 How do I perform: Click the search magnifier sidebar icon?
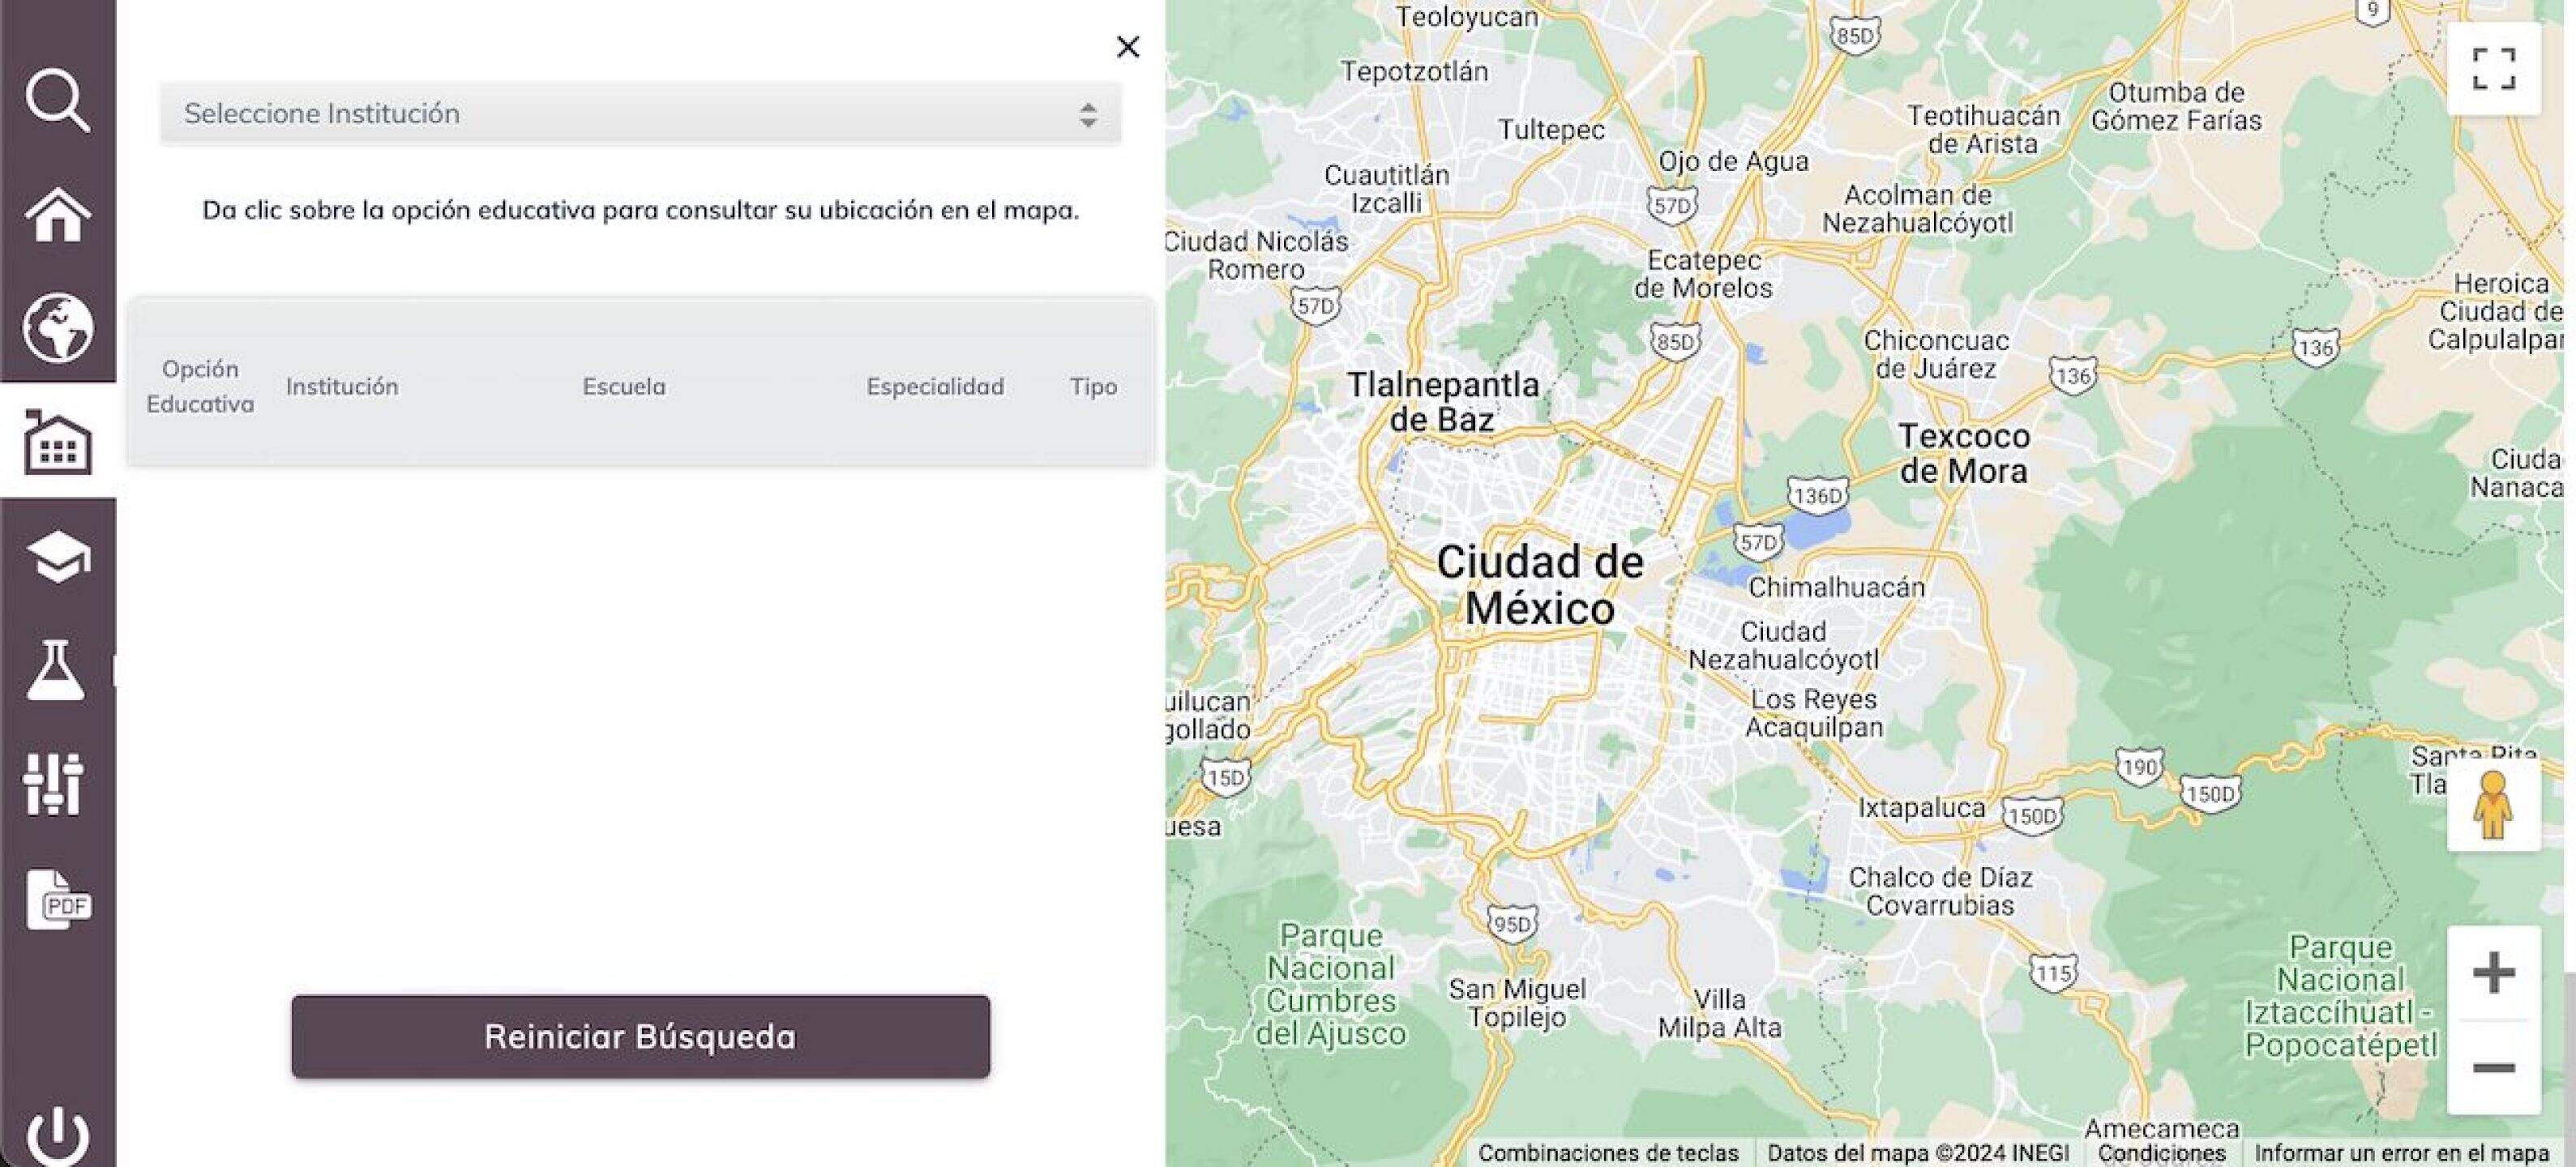57,100
